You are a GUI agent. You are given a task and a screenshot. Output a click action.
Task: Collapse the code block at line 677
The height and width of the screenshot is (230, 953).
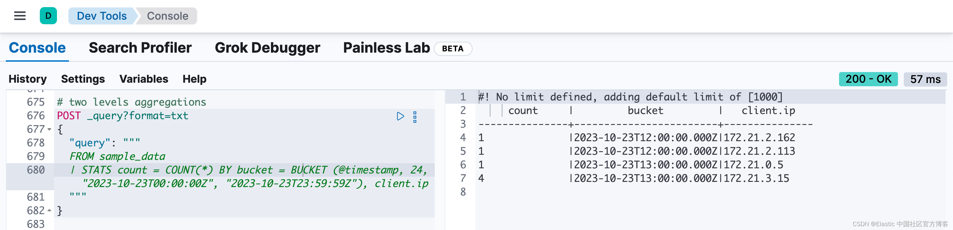click(x=50, y=130)
